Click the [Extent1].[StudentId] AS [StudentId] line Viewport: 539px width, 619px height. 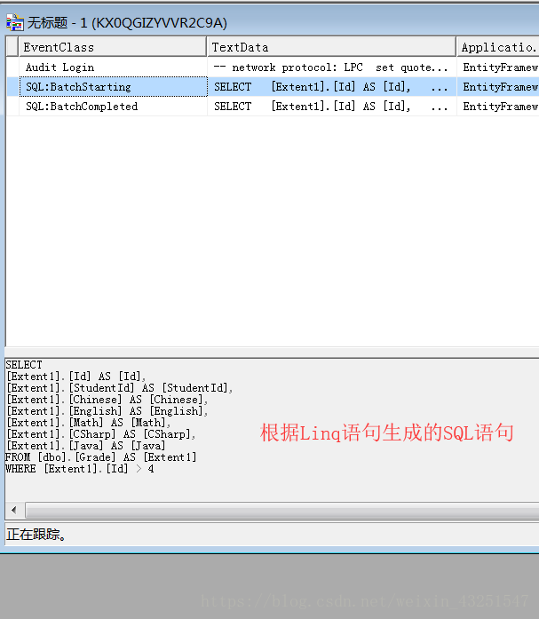[120, 388]
